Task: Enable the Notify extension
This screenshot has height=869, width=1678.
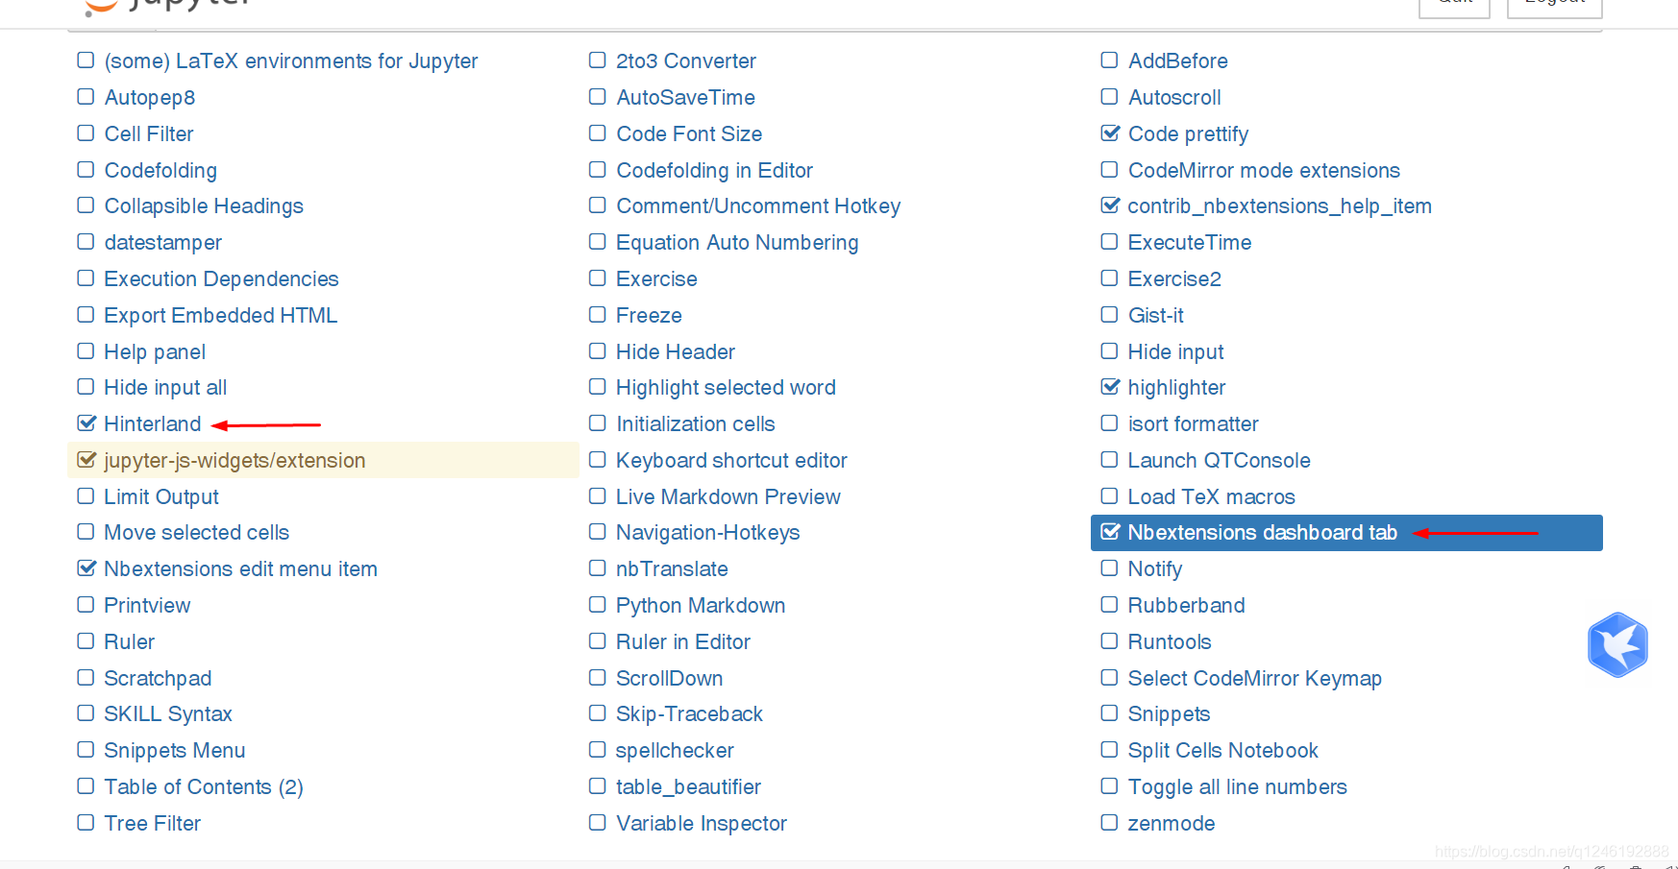Action: (1109, 567)
